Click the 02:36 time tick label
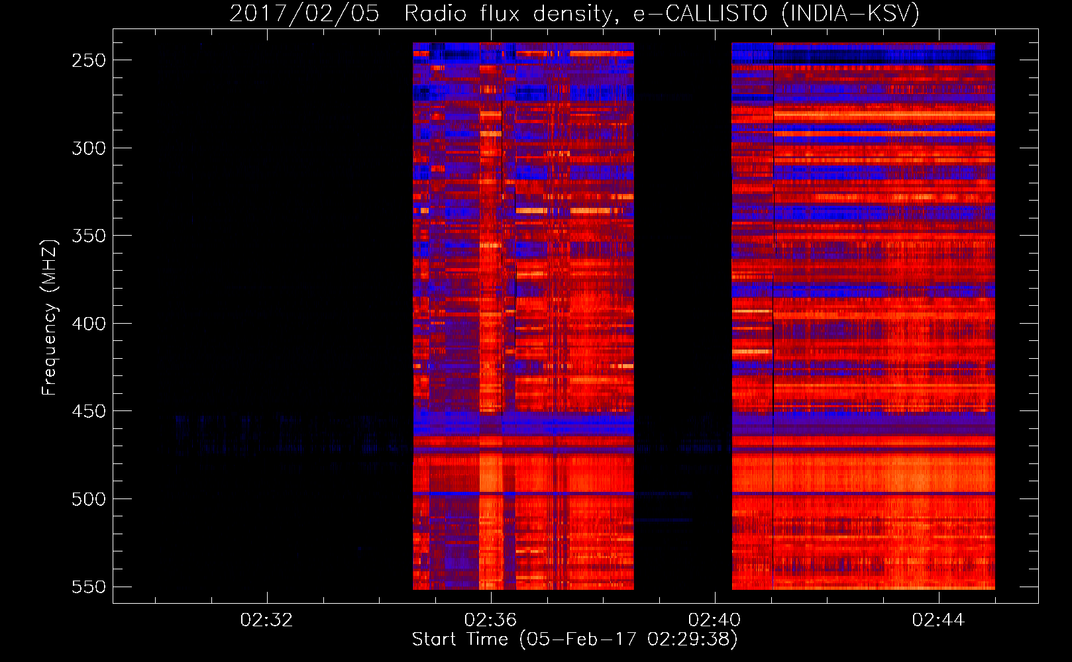 [491, 620]
